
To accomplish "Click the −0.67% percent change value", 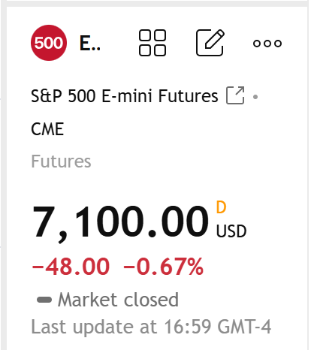I will [163, 266].
